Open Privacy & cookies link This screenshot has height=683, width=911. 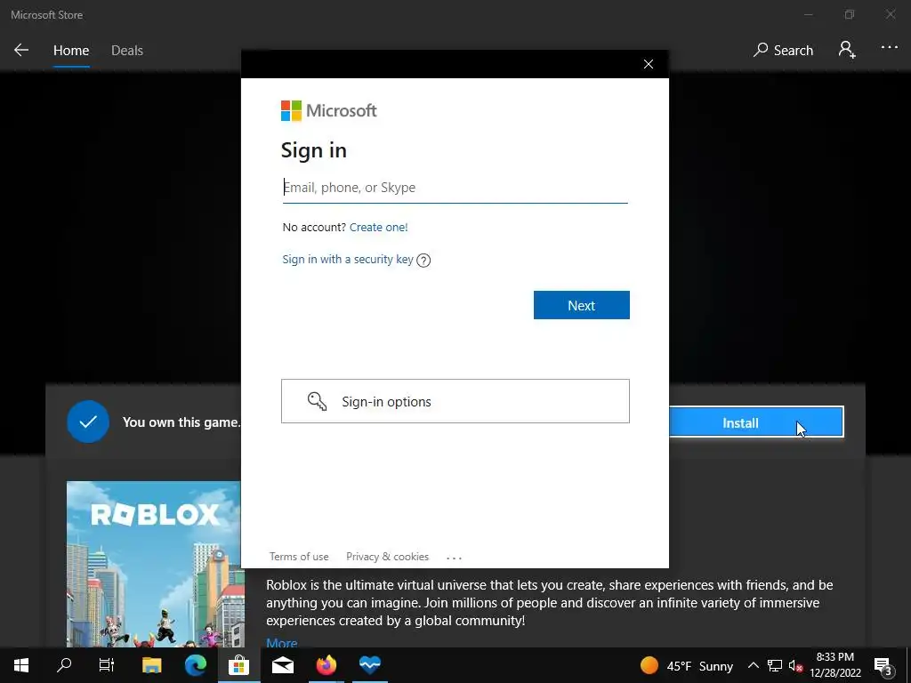pyautogui.click(x=387, y=557)
